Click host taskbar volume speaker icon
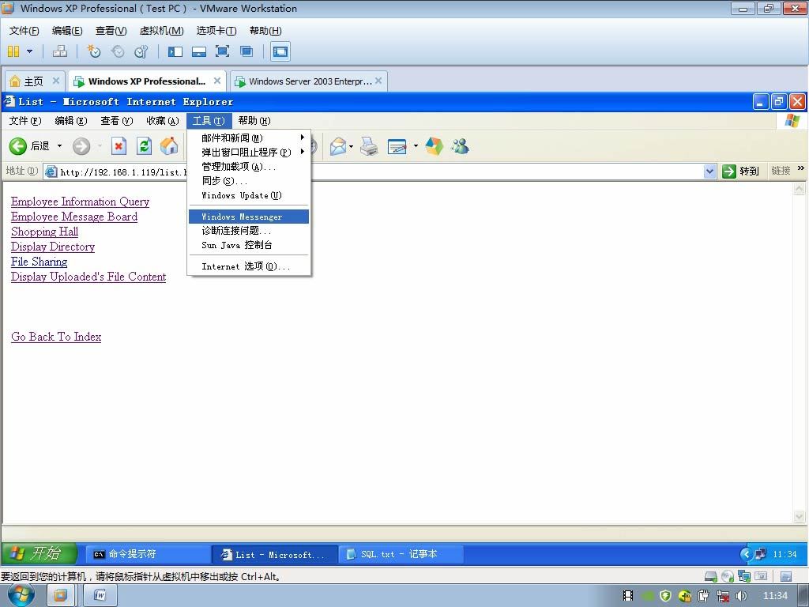The image size is (809, 607). click(x=741, y=596)
